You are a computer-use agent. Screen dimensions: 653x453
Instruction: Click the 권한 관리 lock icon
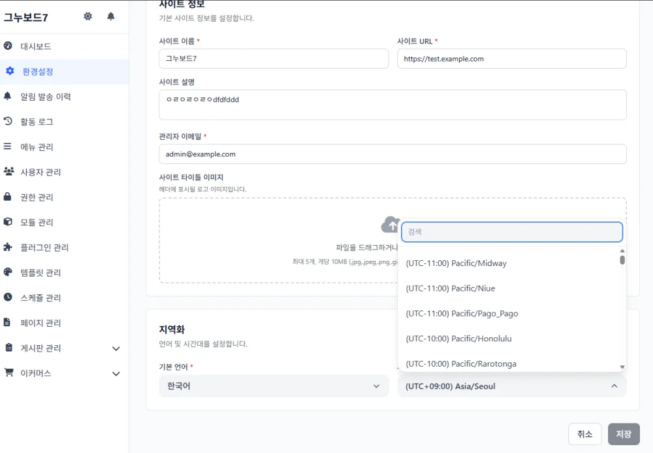point(7,196)
